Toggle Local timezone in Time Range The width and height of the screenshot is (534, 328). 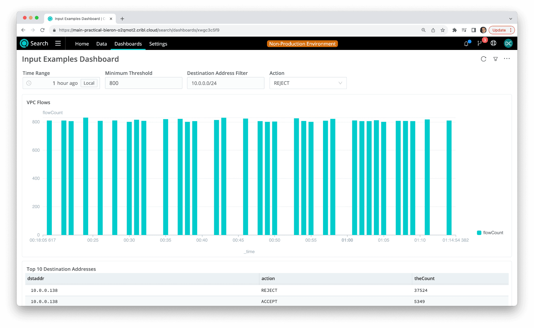(x=89, y=83)
